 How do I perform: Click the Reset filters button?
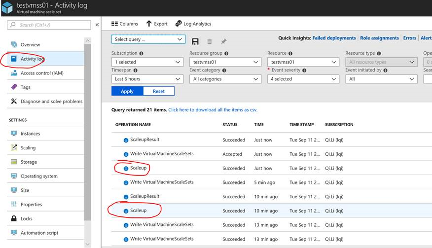point(158,91)
